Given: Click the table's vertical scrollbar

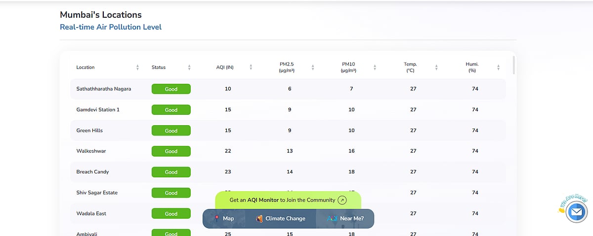Looking at the screenshot, I should 513,65.
